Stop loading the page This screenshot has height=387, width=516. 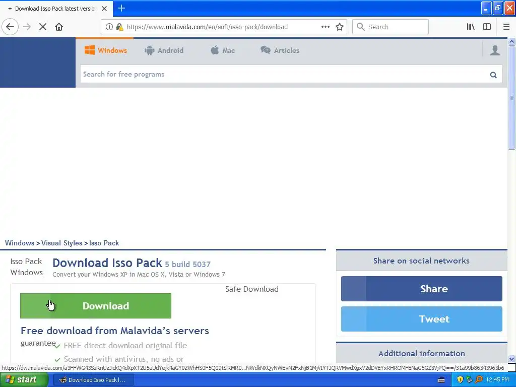coord(43,27)
